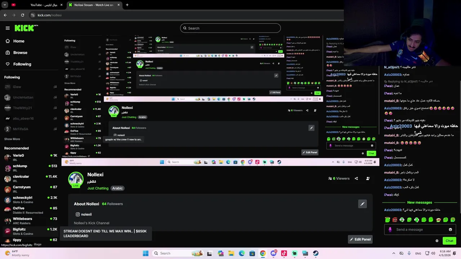Open MrFifaSA channel in Following list
The width and height of the screenshot is (461, 259).
tap(30, 129)
